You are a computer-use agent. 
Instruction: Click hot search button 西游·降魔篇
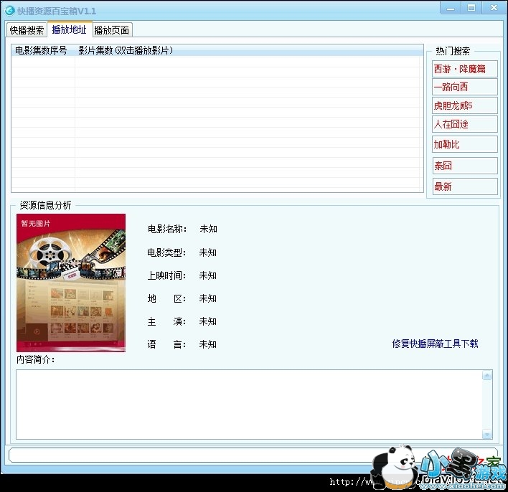pyautogui.click(x=464, y=69)
